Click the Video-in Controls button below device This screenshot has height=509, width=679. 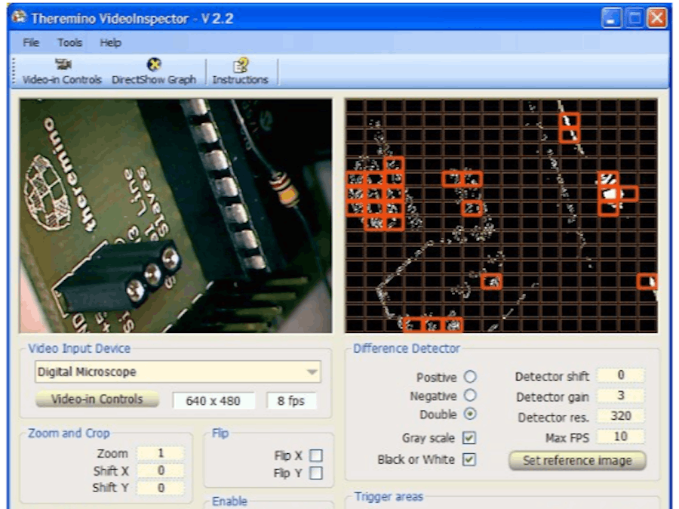tap(97, 399)
